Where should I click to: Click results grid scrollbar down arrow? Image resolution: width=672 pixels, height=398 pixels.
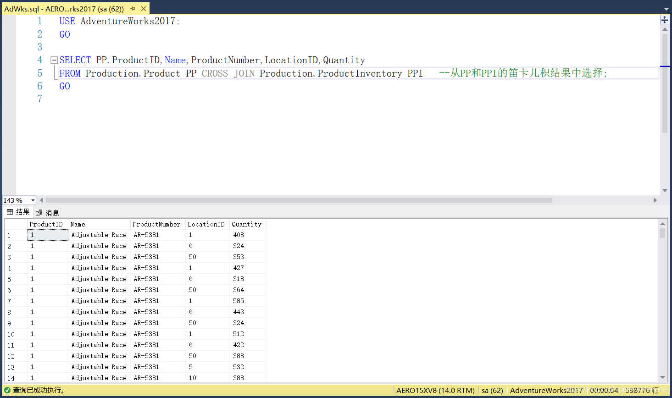click(x=662, y=377)
